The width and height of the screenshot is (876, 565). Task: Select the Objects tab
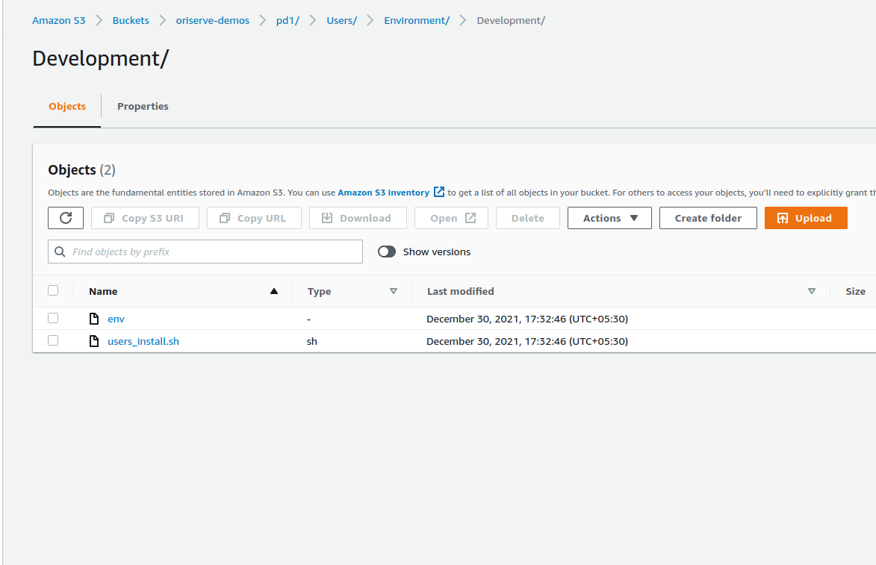[67, 107]
